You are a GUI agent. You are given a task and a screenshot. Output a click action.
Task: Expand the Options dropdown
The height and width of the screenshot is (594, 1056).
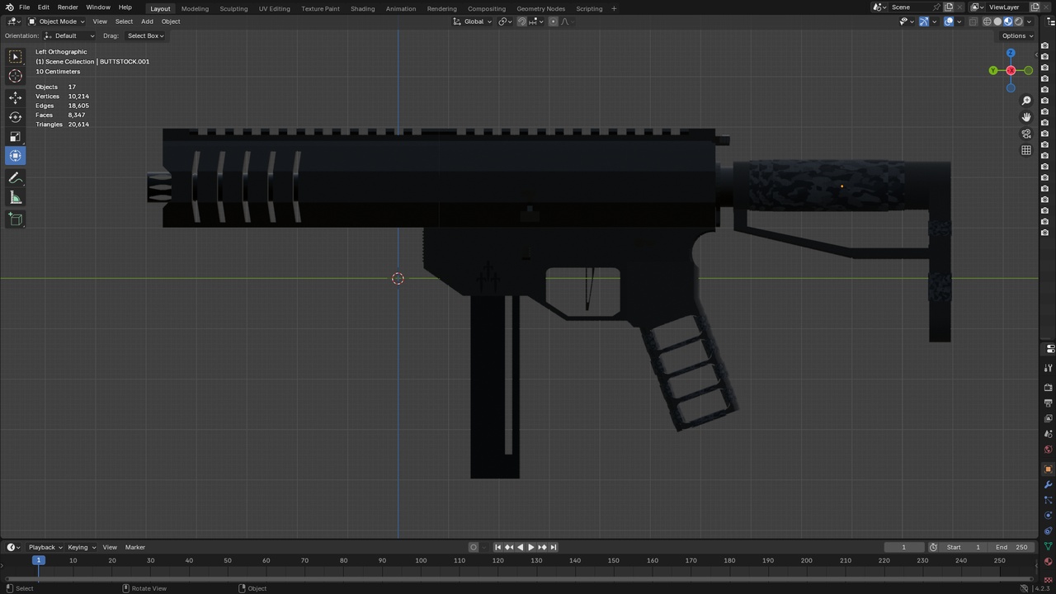(x=1016, y=35)
